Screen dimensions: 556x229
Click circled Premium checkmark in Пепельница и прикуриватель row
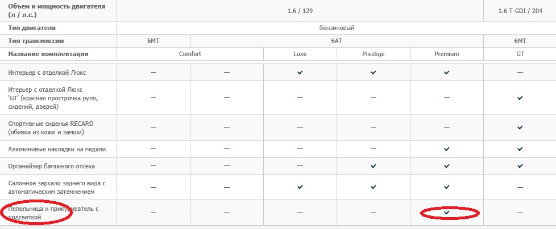click(447, 213)
